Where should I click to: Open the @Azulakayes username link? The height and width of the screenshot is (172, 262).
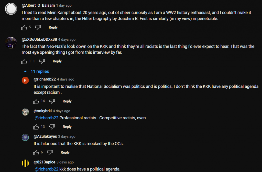click(x=45, y=136)
